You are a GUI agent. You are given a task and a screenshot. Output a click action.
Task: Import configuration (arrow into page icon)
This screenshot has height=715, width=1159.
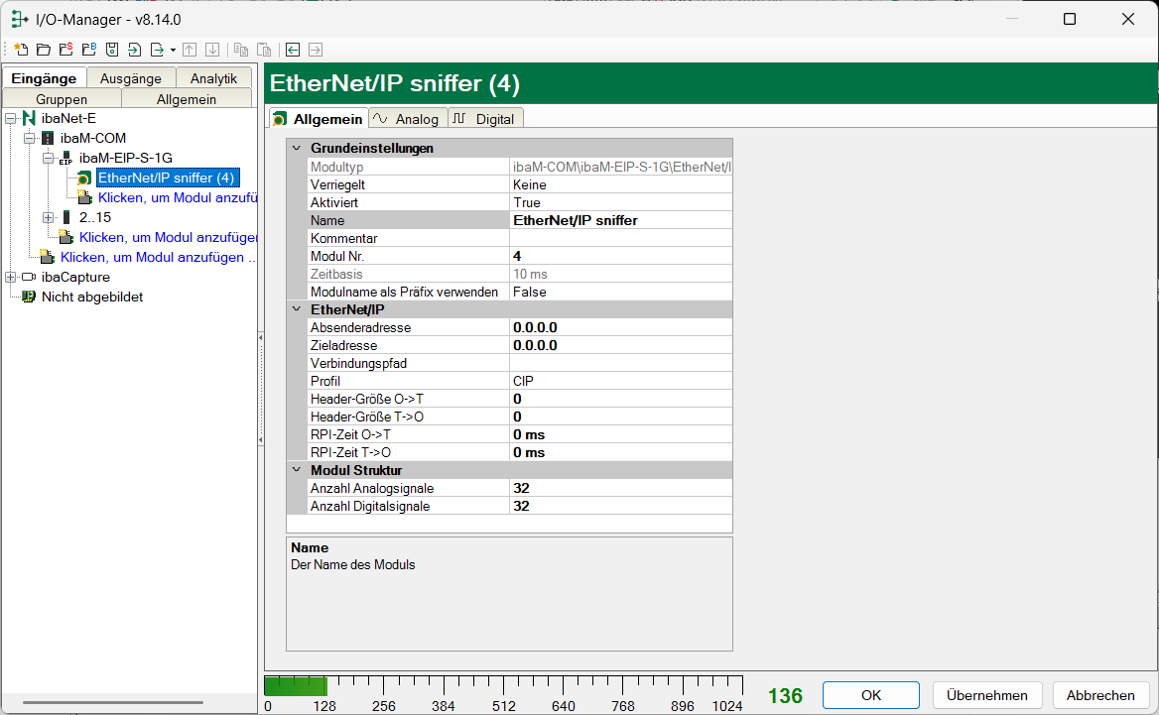(x=135, y=50)
